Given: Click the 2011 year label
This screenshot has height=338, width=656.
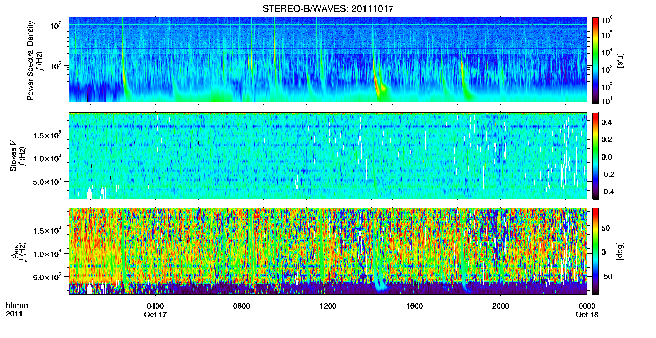Looking at the screenshot, I should [x=14, y=314].
